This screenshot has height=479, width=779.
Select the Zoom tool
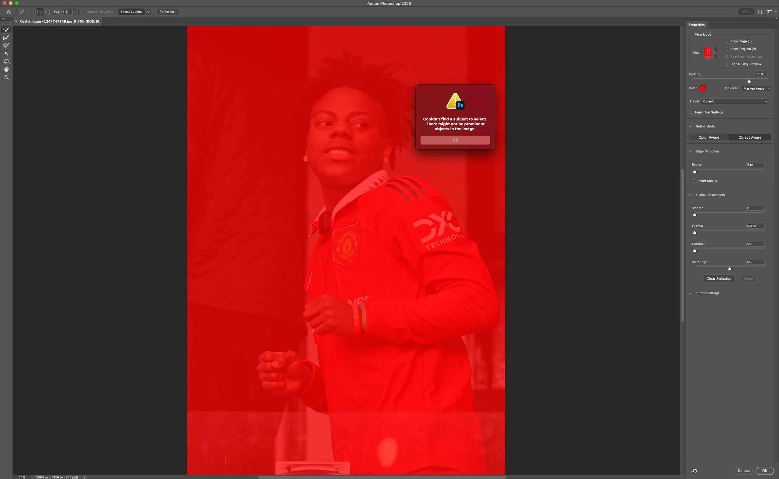[6, 77]
